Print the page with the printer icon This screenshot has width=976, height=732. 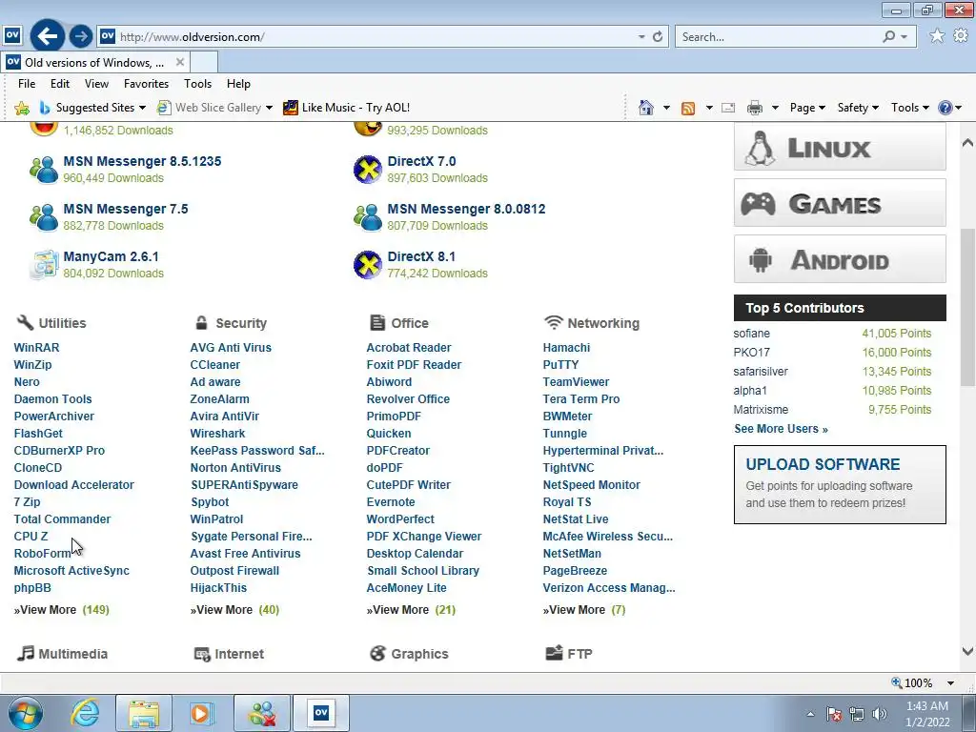755,108
